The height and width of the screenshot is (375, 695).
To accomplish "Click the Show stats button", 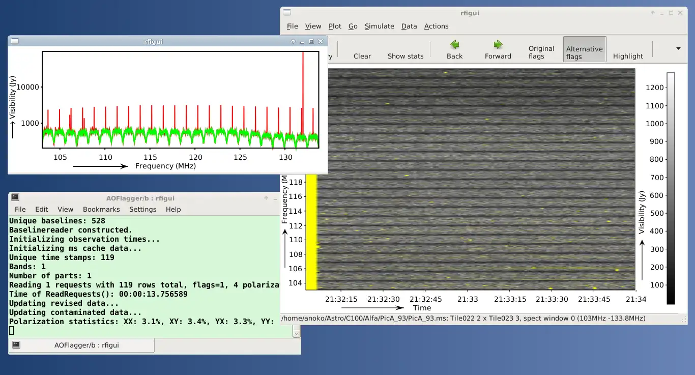I will point(406,56).
